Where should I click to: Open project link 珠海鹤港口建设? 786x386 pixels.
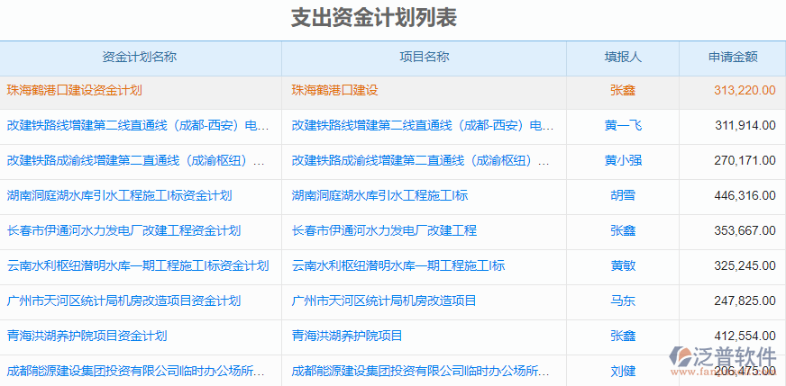334,90
